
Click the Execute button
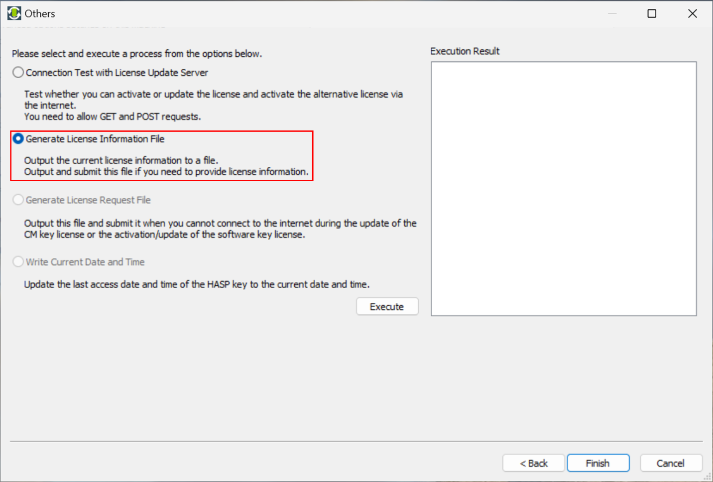pyautogui.click(x=387, y=307)
